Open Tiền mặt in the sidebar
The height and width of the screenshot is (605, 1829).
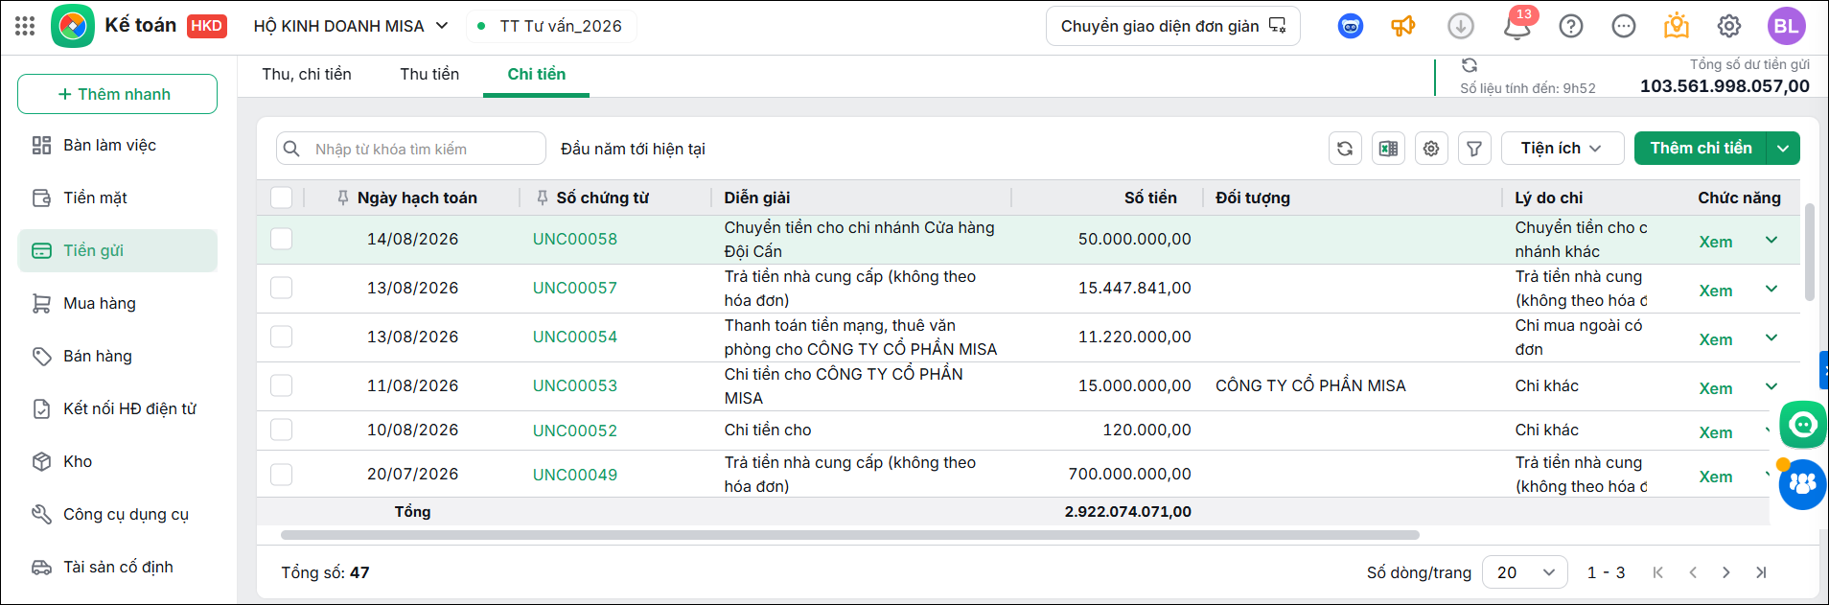coord(117,198)
